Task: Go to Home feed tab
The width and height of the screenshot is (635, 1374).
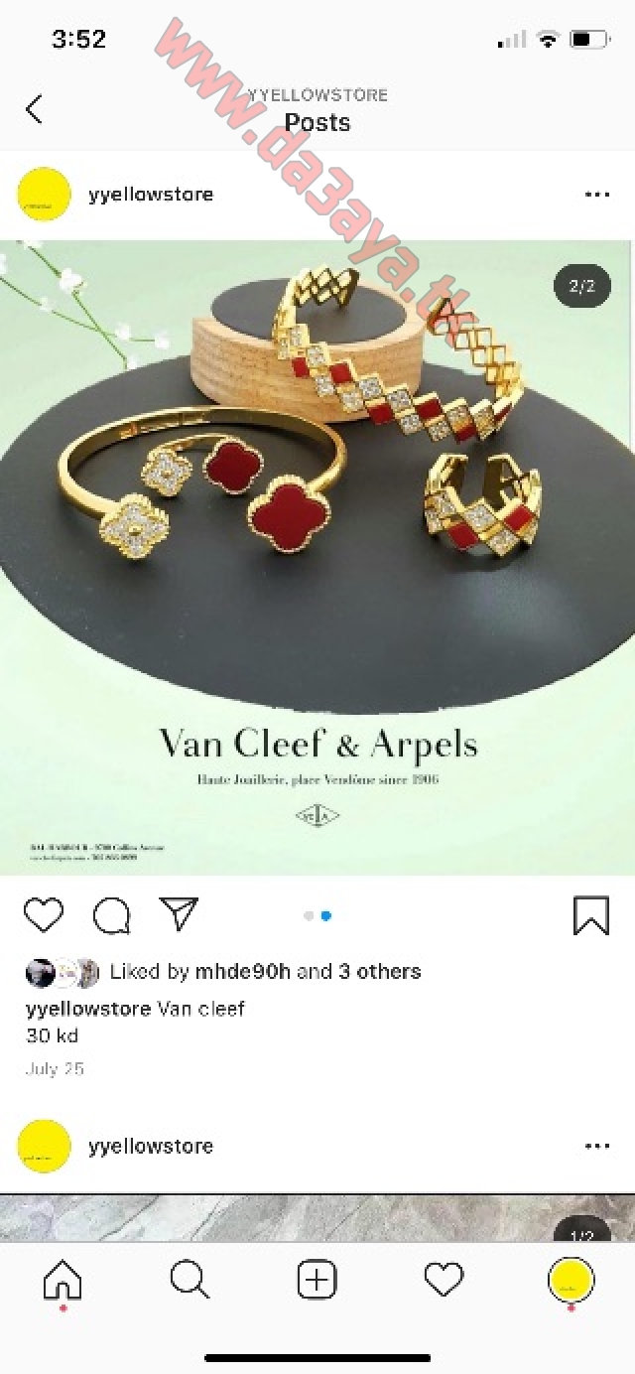Action: click(63, 1281)
